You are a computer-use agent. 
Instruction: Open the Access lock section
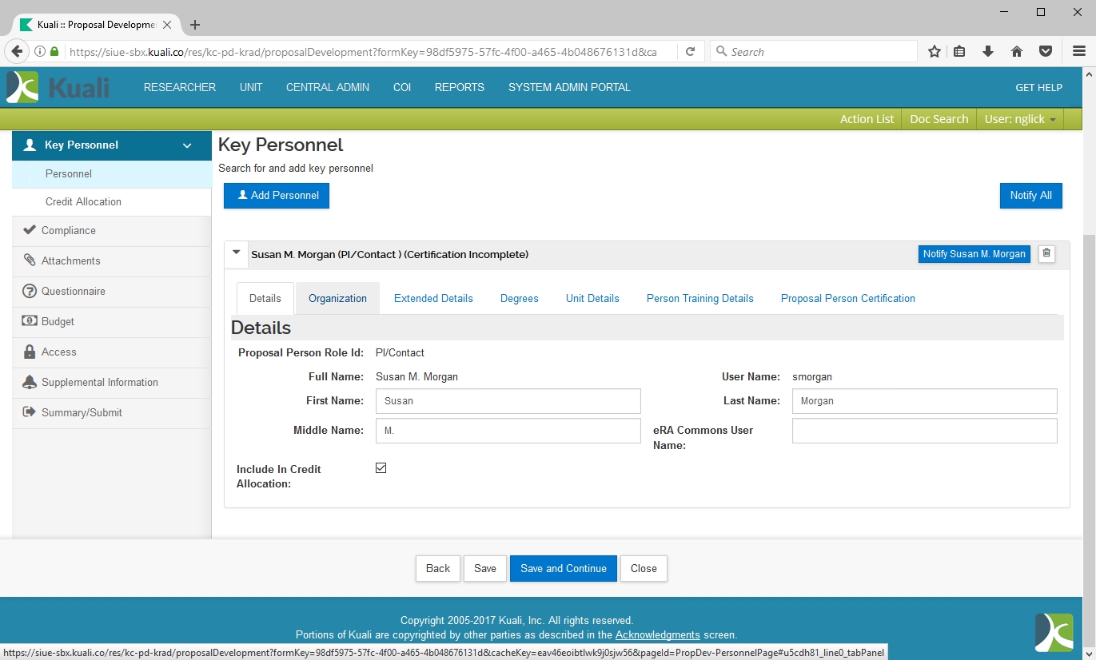pos(58,352)
